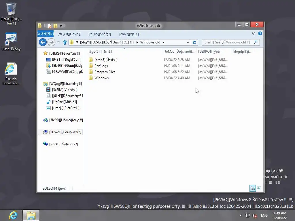Go back with the Back arrow
Viewport: 295px width, 221px height.
[x=43, y=42]
